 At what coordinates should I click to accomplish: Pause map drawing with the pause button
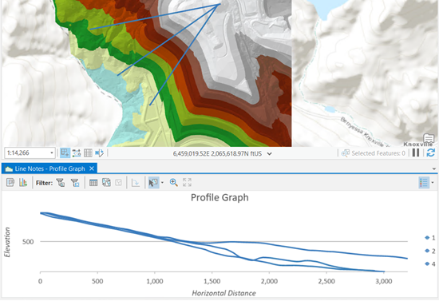click(x=416, y=152)
